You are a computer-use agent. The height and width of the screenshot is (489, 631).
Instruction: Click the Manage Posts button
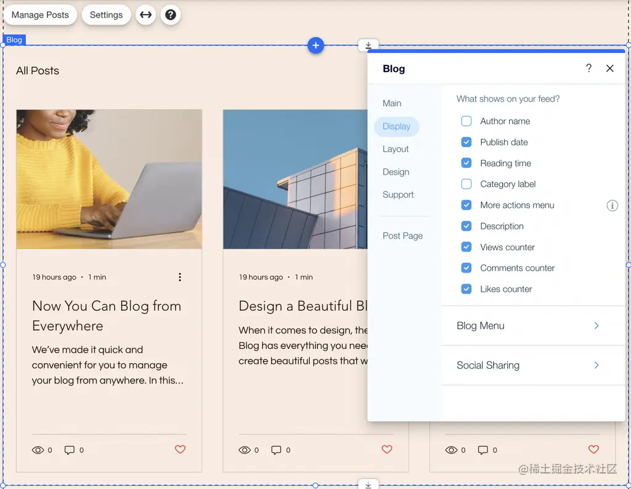tap(40, 15)
